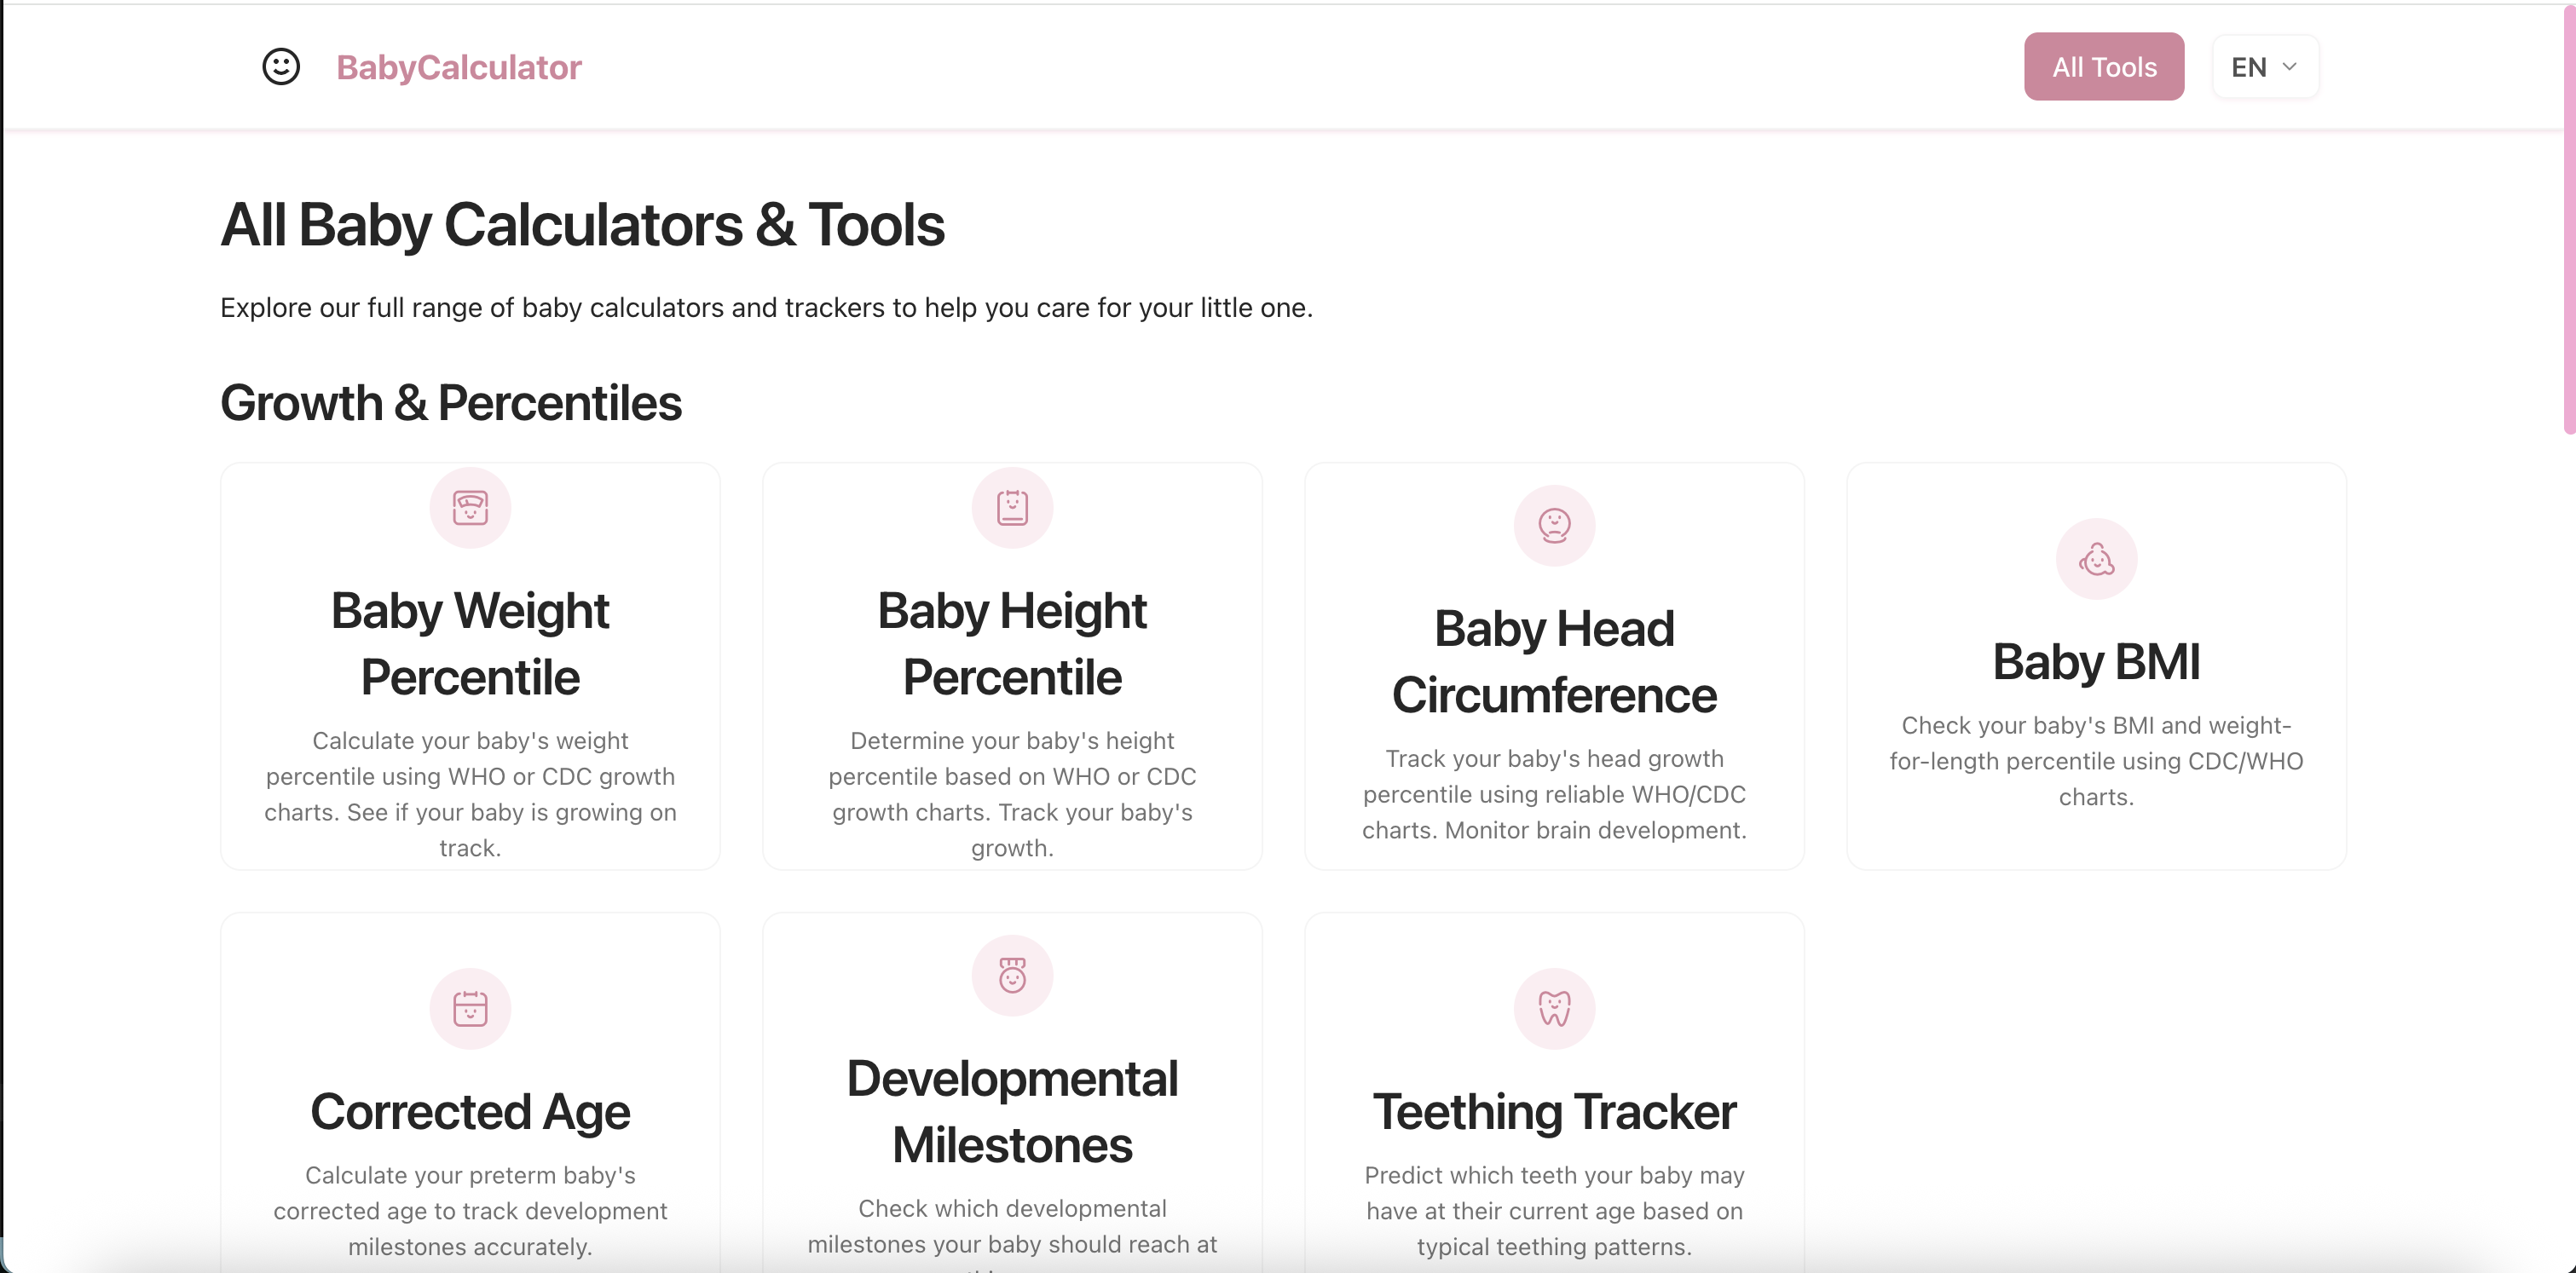Select the Baby Head Circumference face icon

[x=1553, y=526]
